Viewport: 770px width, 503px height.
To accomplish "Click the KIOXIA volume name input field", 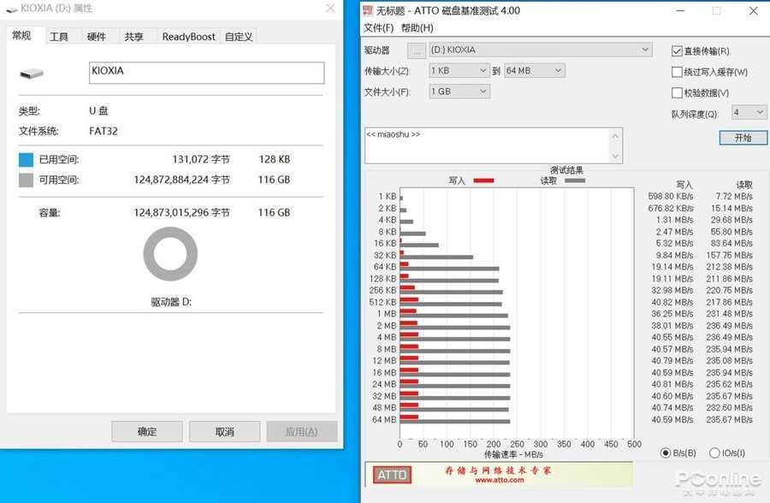I will (207, 73).
